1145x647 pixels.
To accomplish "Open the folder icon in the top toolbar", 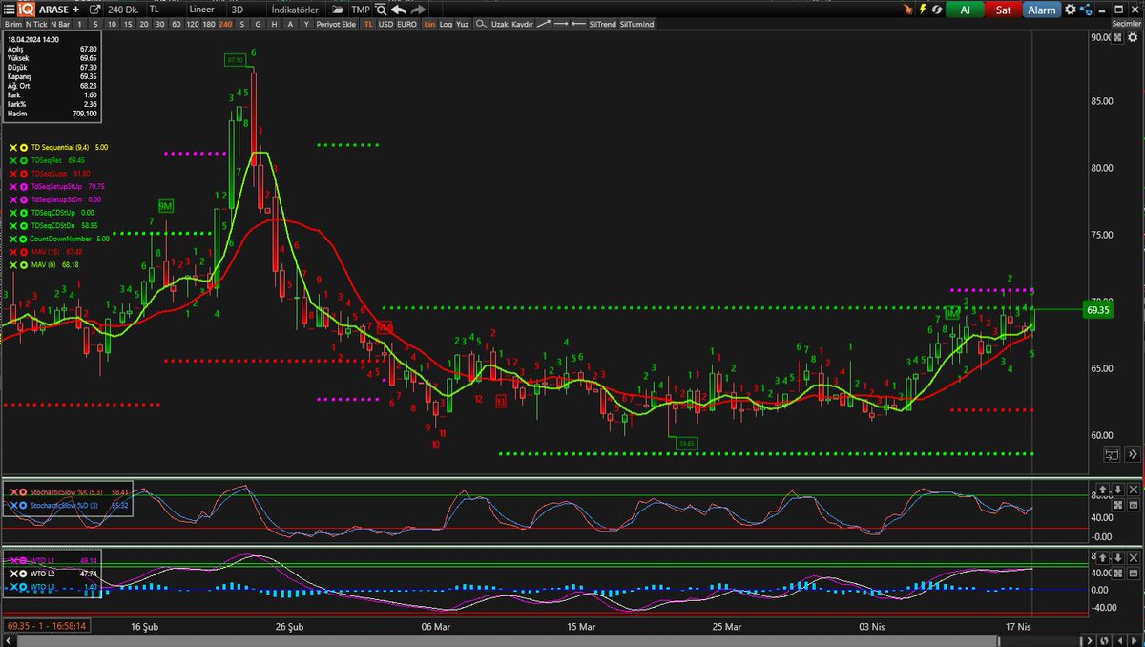I will (338, 9).
